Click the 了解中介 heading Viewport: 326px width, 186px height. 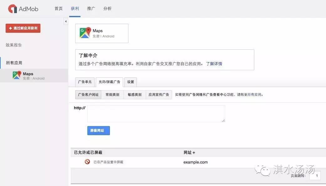pyautogui.click(x=88, y=55)
